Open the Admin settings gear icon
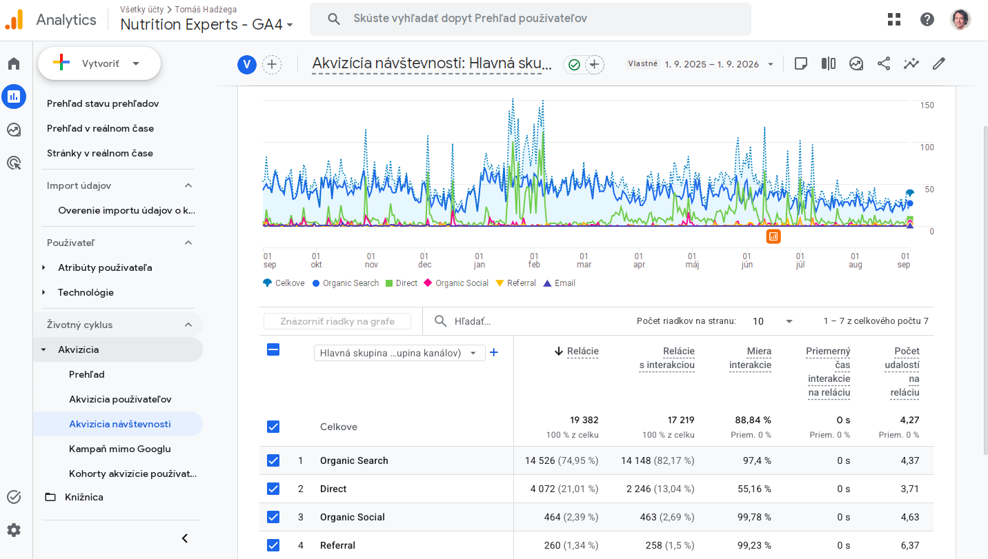The width and height of the screenshot is (988, 559). click(14, 530)
